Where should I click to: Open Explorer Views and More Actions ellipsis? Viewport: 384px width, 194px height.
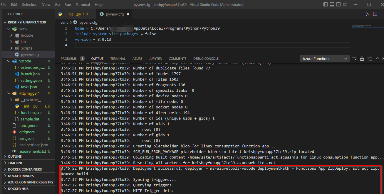coord(48,14)
